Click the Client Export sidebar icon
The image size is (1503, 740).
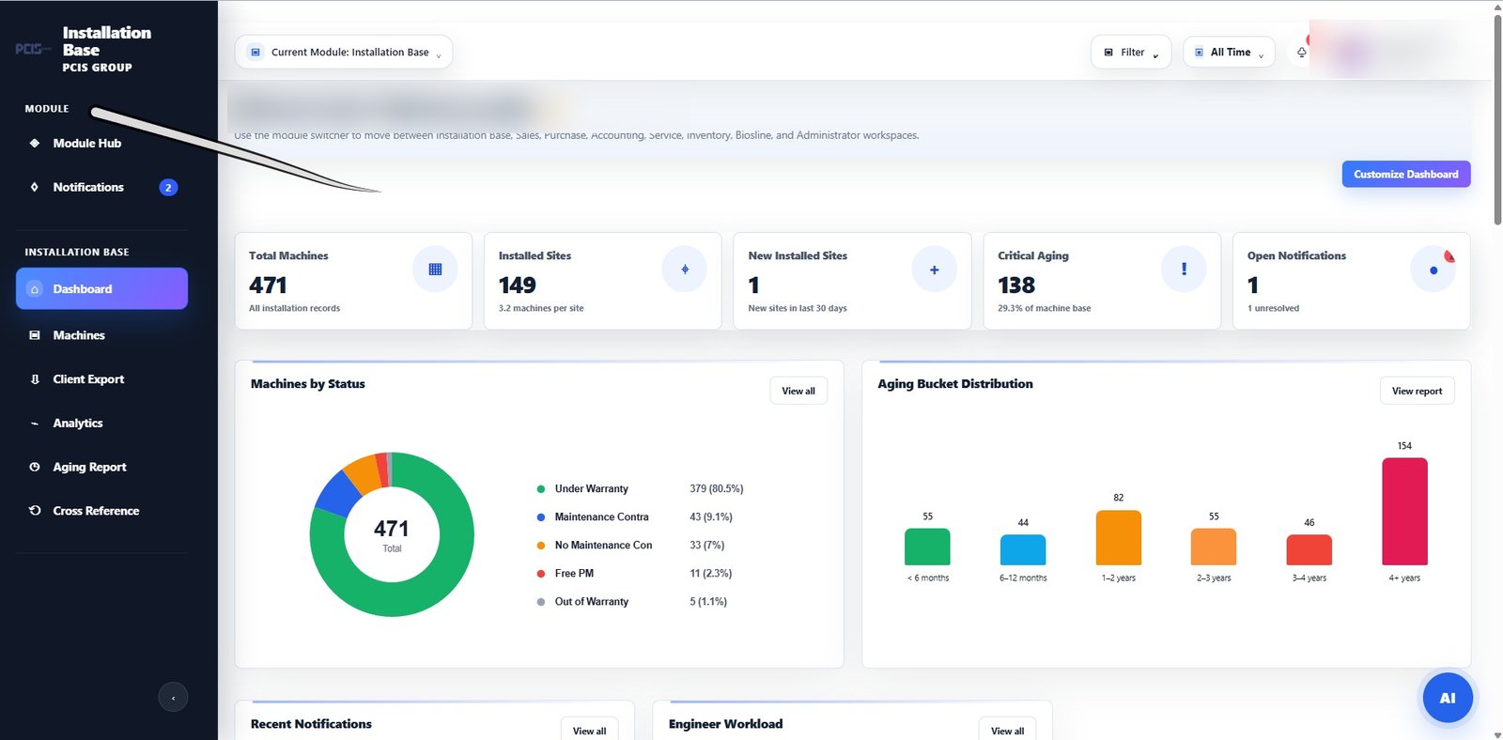coord(35,379)
